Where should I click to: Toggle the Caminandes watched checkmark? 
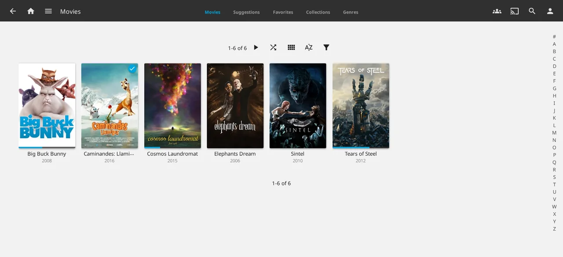(x=132, y=69)
